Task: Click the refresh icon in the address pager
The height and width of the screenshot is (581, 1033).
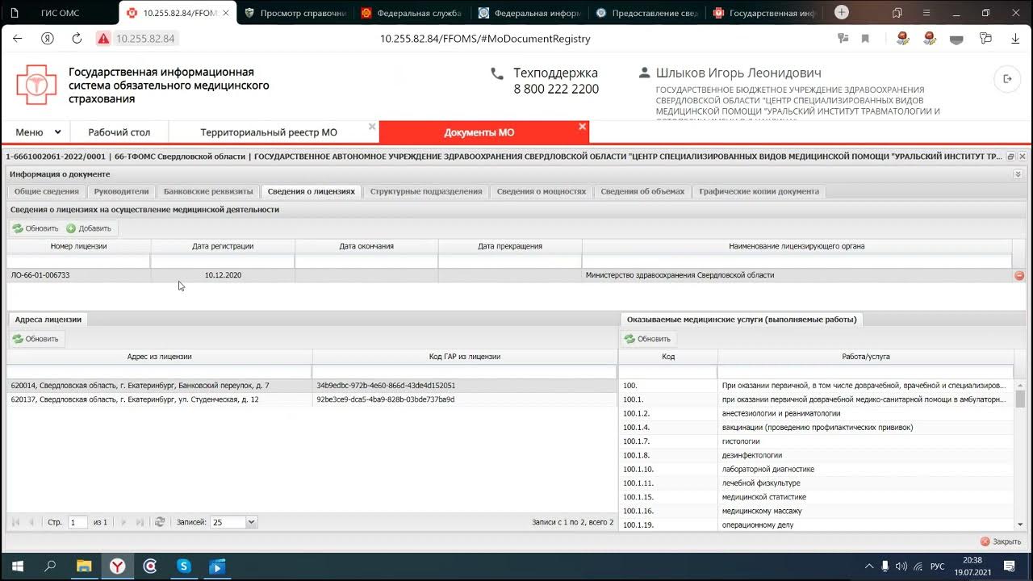Action: click(x=160, y=522)
